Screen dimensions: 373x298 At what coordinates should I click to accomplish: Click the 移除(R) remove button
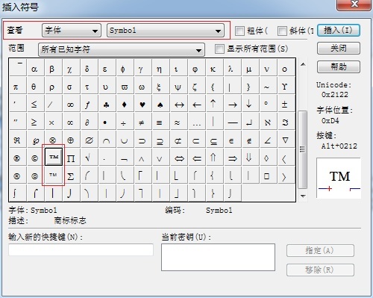click(320, 270)
